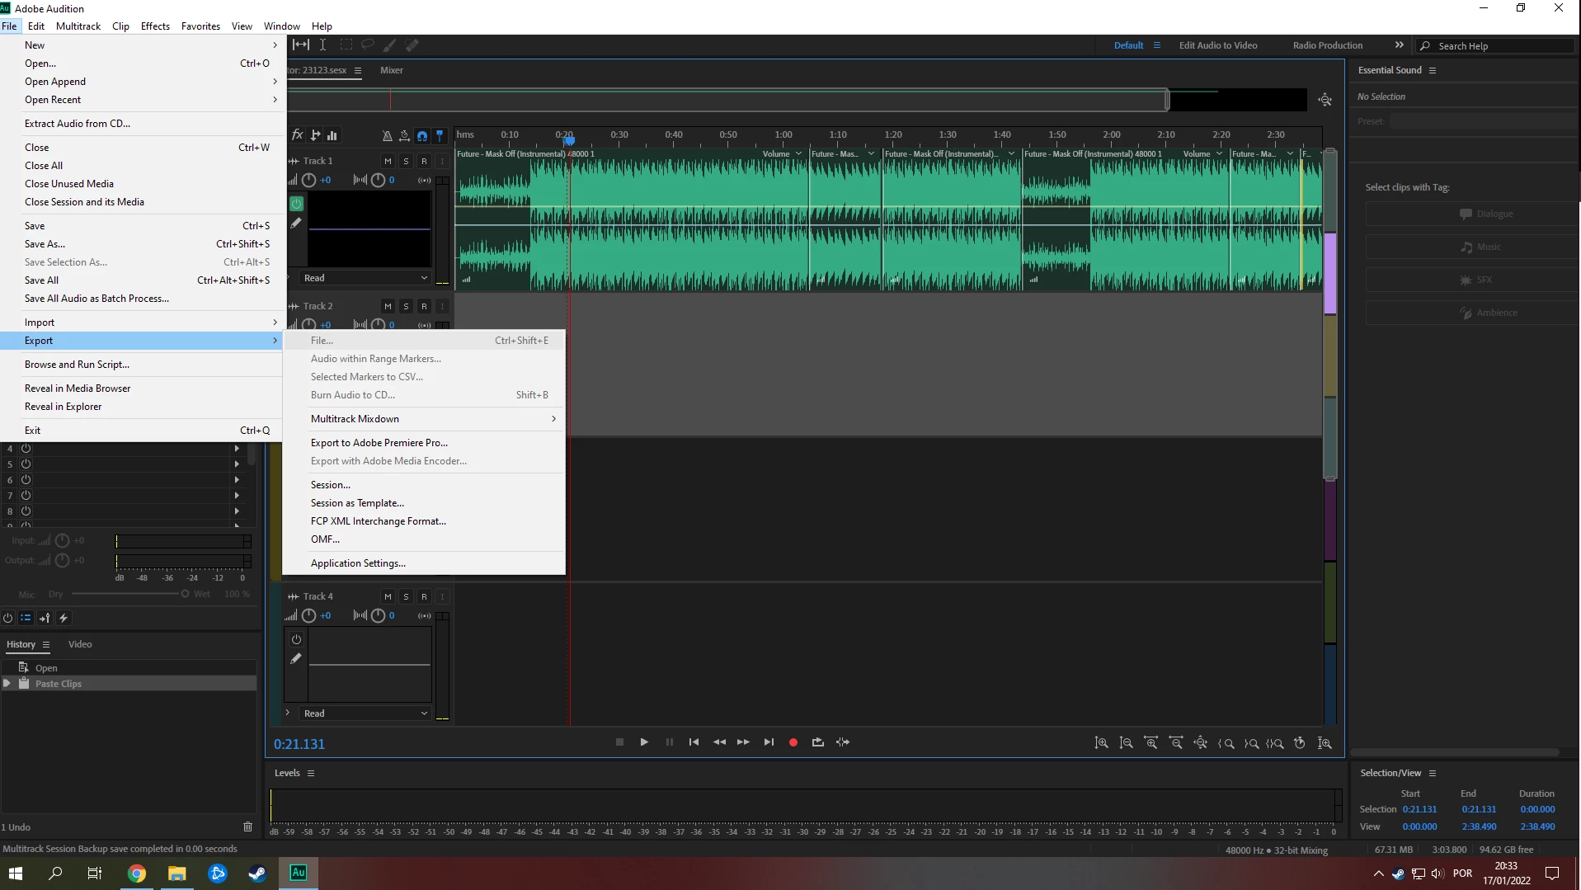
Task: Adjust Track 1 volume knob
Action: point(309,180)
